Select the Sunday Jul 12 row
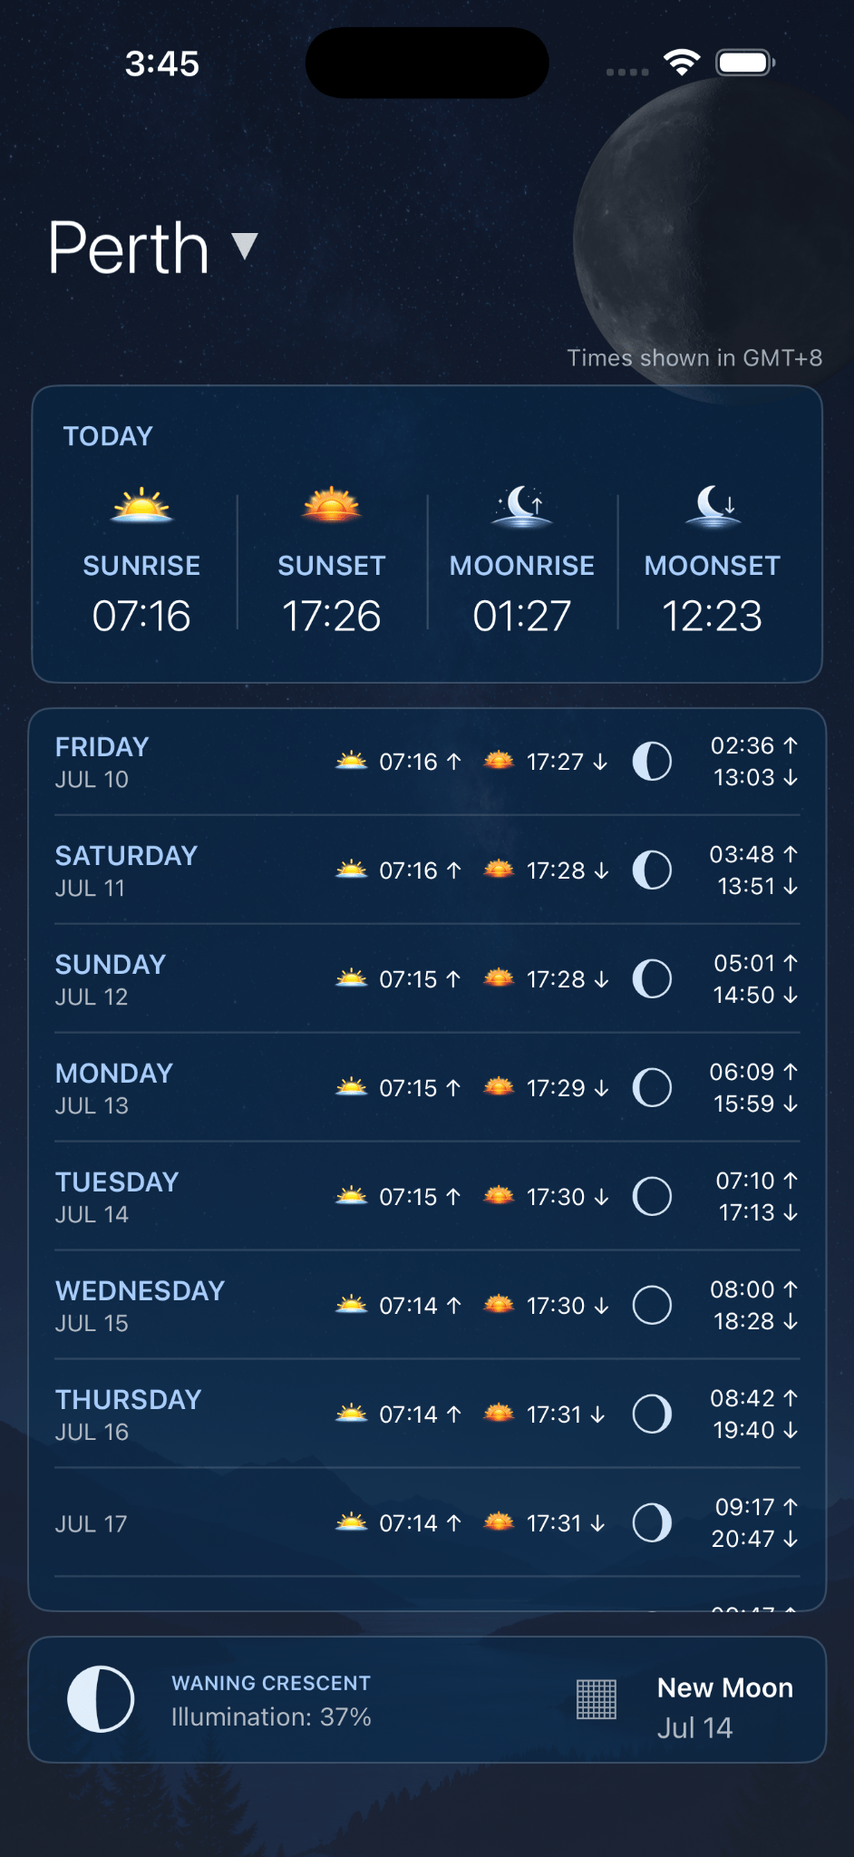 (427, 979)
